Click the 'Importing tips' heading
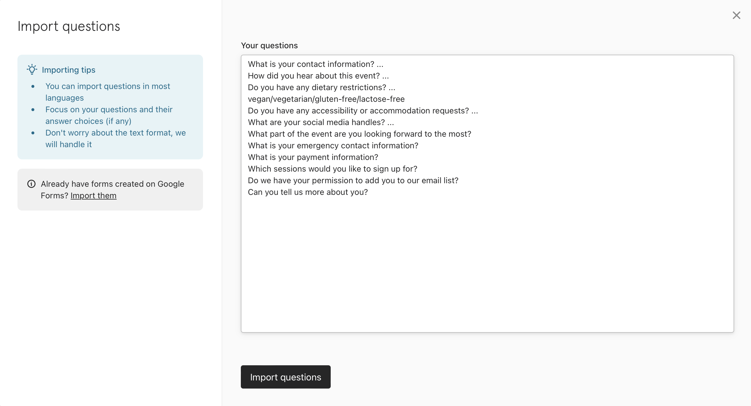Viewport: 751px width, 406px height. [69, 70]
